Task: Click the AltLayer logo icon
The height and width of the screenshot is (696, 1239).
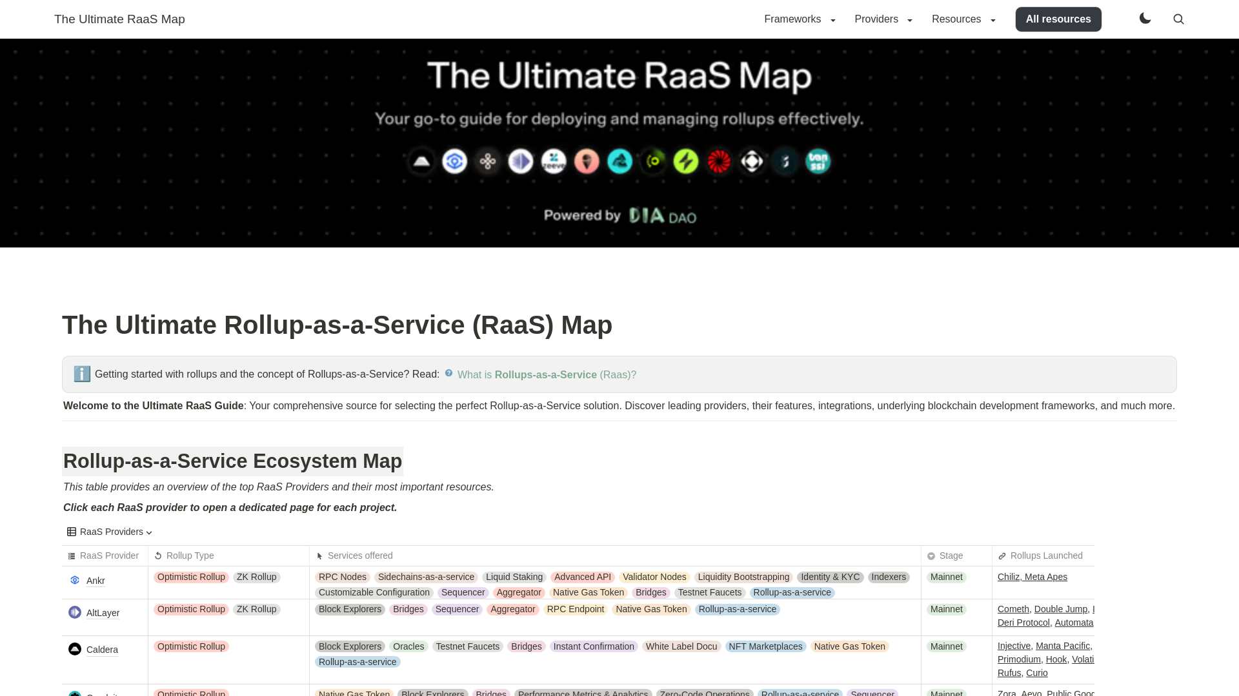Action: click(x=75, y=612)
